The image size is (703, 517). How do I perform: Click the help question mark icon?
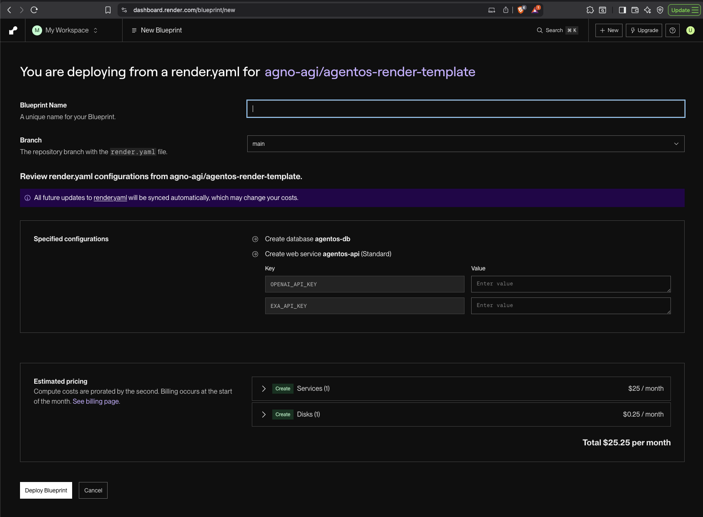point(673,30)
